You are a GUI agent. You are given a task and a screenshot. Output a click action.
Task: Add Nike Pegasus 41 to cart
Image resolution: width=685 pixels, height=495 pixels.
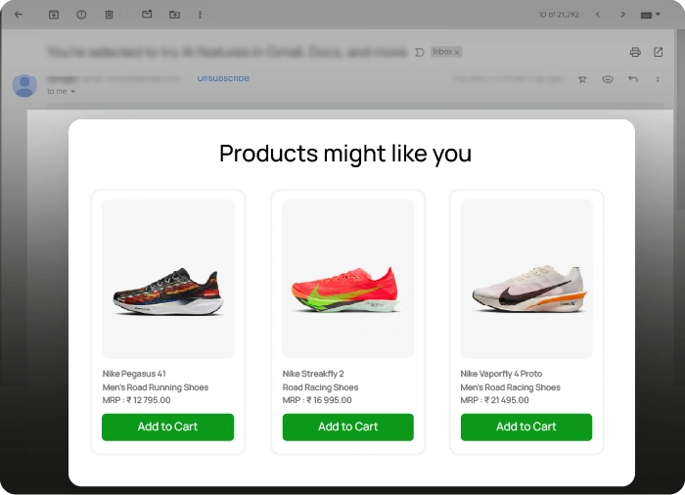pyautogui.click(x=167, y=427)
